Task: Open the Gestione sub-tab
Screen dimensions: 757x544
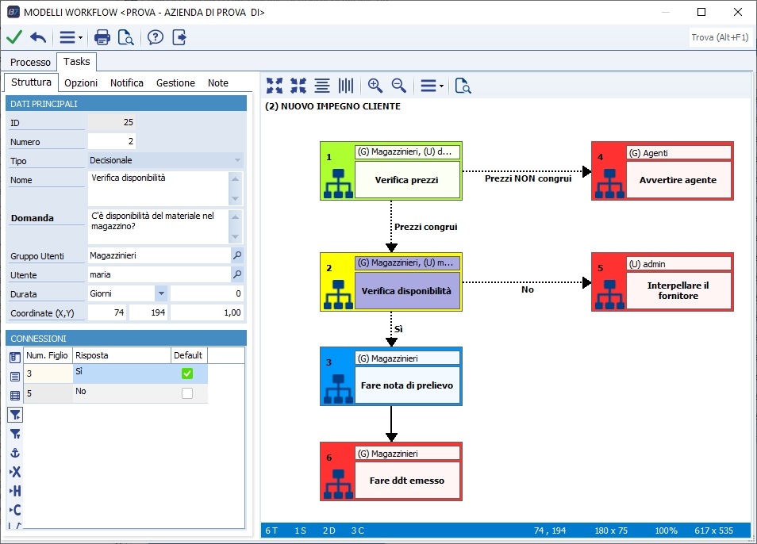Action: [x=175, y=83]
